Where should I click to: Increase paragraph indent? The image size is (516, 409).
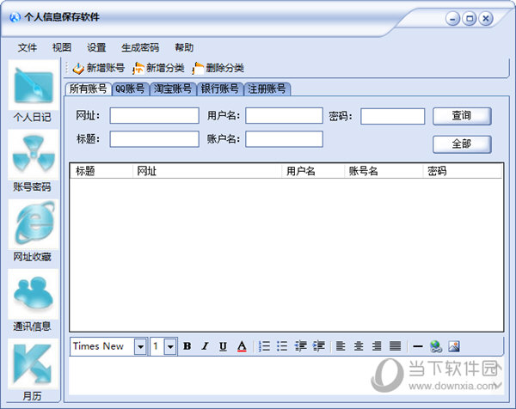pyautogui.click(x=318, y=346)
